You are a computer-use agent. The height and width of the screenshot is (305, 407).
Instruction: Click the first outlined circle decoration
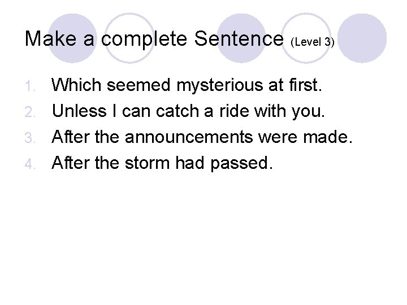click(129, 38)
